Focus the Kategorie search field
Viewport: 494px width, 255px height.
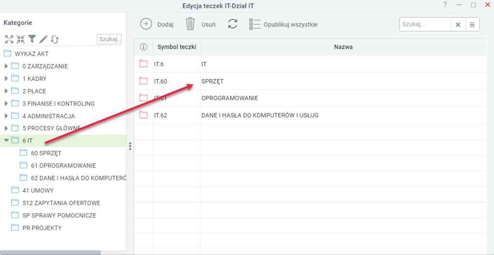pos(109,40)
